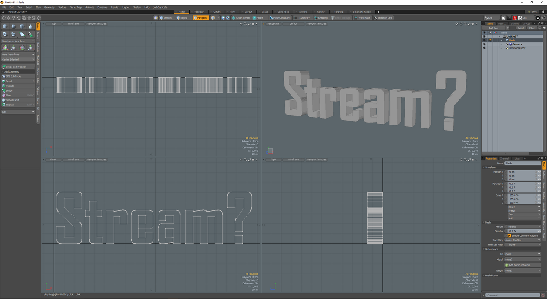
Task: Click the Bevel tool
Action: pyautogui.click(x=18, y=81)
